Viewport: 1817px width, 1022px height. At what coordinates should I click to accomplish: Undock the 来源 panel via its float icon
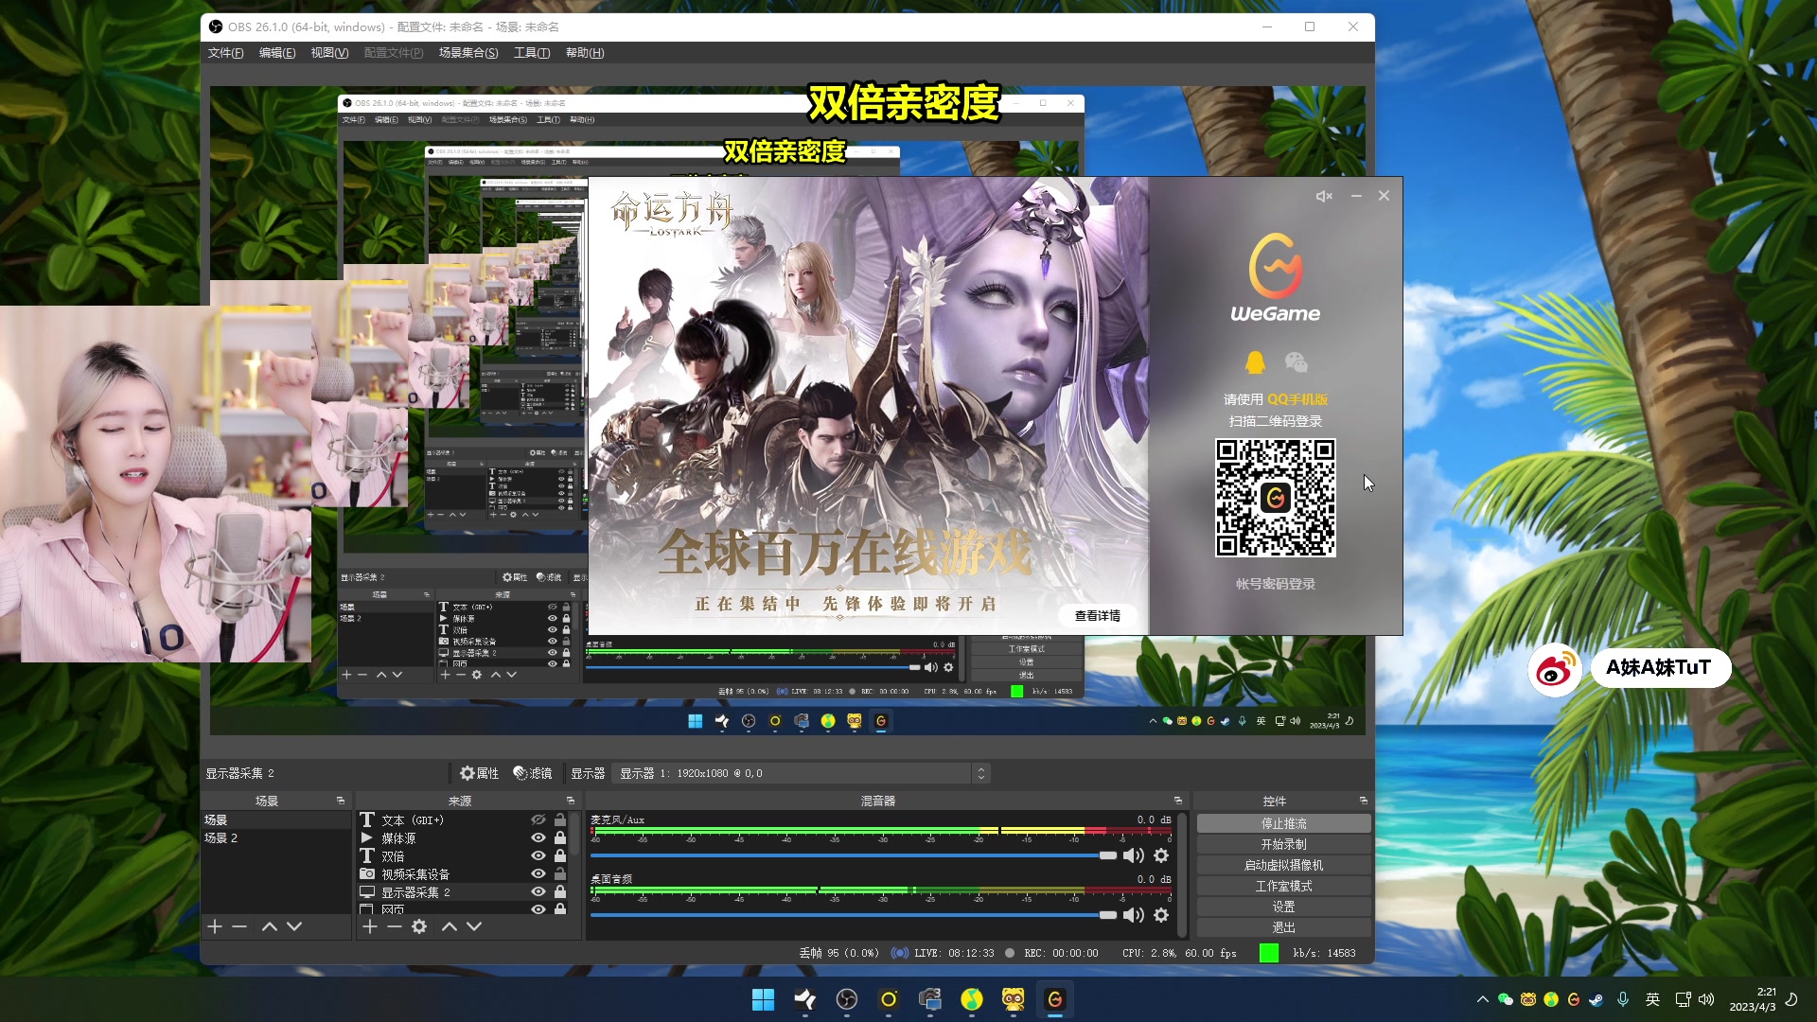pyautogui.click(x=571, y=801)
